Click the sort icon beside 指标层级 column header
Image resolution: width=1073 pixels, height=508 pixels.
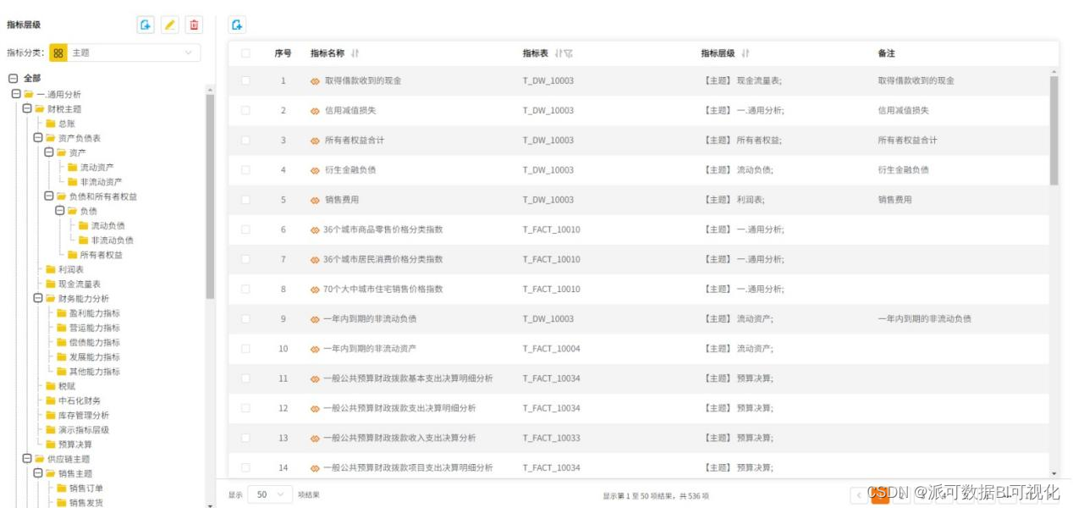click(x=746, y=53)
